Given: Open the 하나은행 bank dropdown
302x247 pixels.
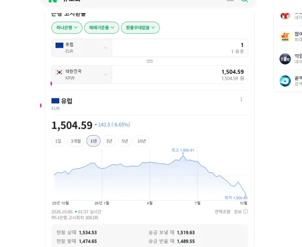Looking at the screenshot, I should [67, 28].
